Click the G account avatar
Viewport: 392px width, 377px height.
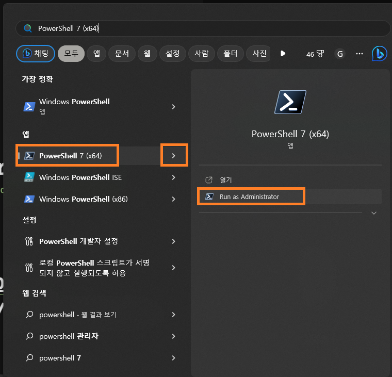340,54
